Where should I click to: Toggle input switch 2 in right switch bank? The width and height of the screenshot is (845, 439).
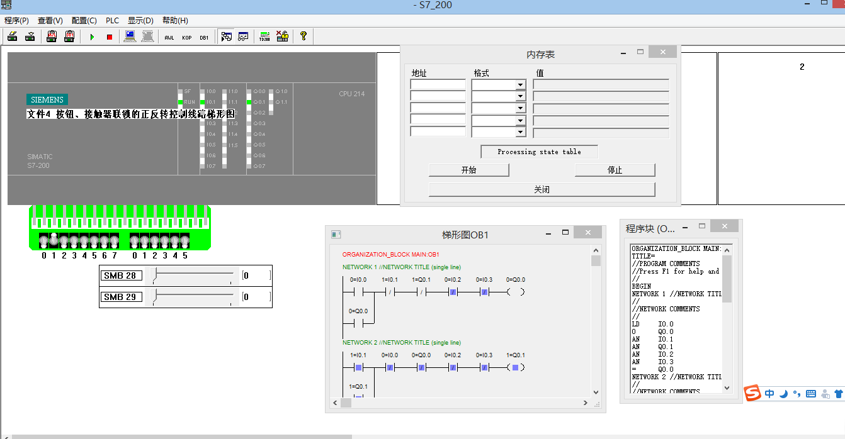[155, 242]
